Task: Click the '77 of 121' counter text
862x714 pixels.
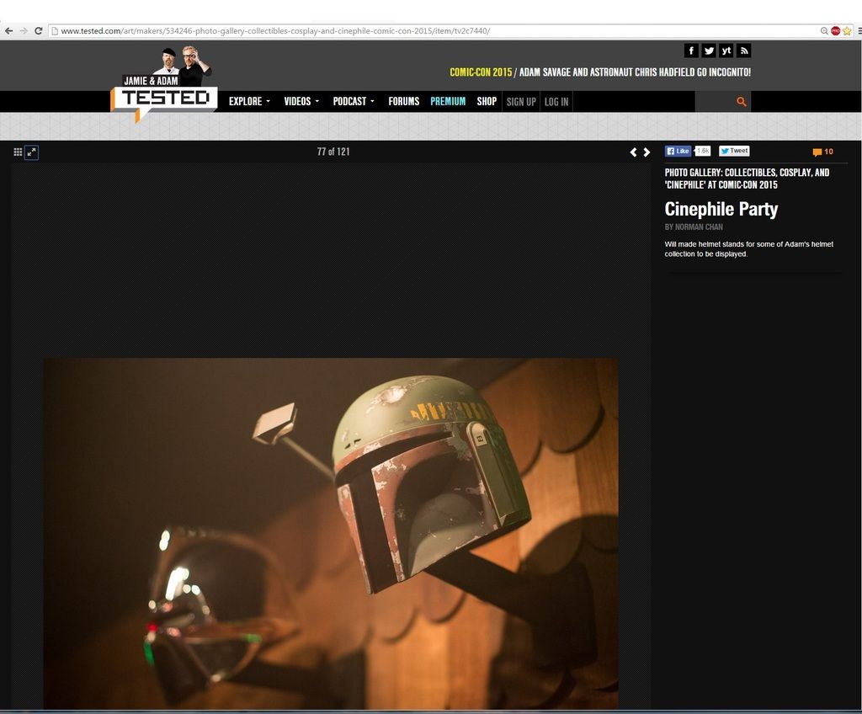Action: [333, 152]
